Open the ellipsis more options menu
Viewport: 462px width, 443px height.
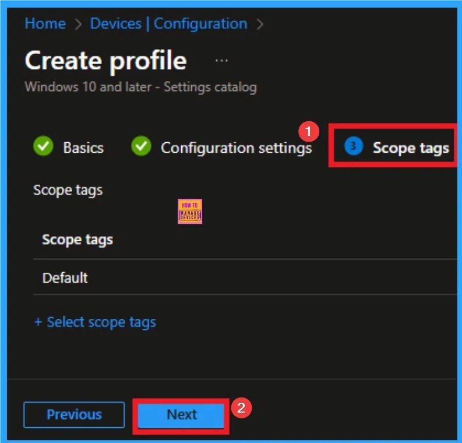pyautogui.click(x=221, y=61)
